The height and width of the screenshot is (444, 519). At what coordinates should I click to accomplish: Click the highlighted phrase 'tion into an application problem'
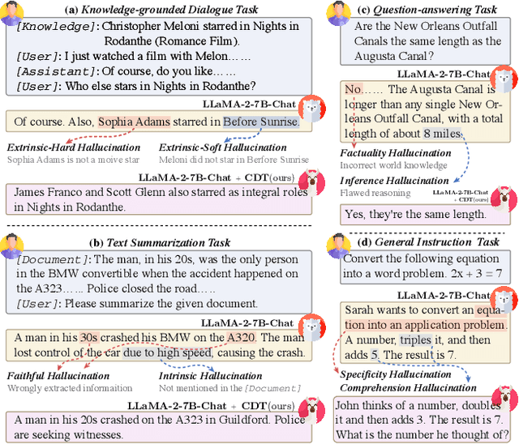coord(426,325)
